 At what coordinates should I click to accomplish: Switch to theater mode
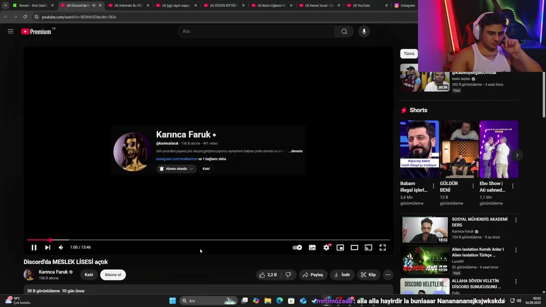point(354,247)
